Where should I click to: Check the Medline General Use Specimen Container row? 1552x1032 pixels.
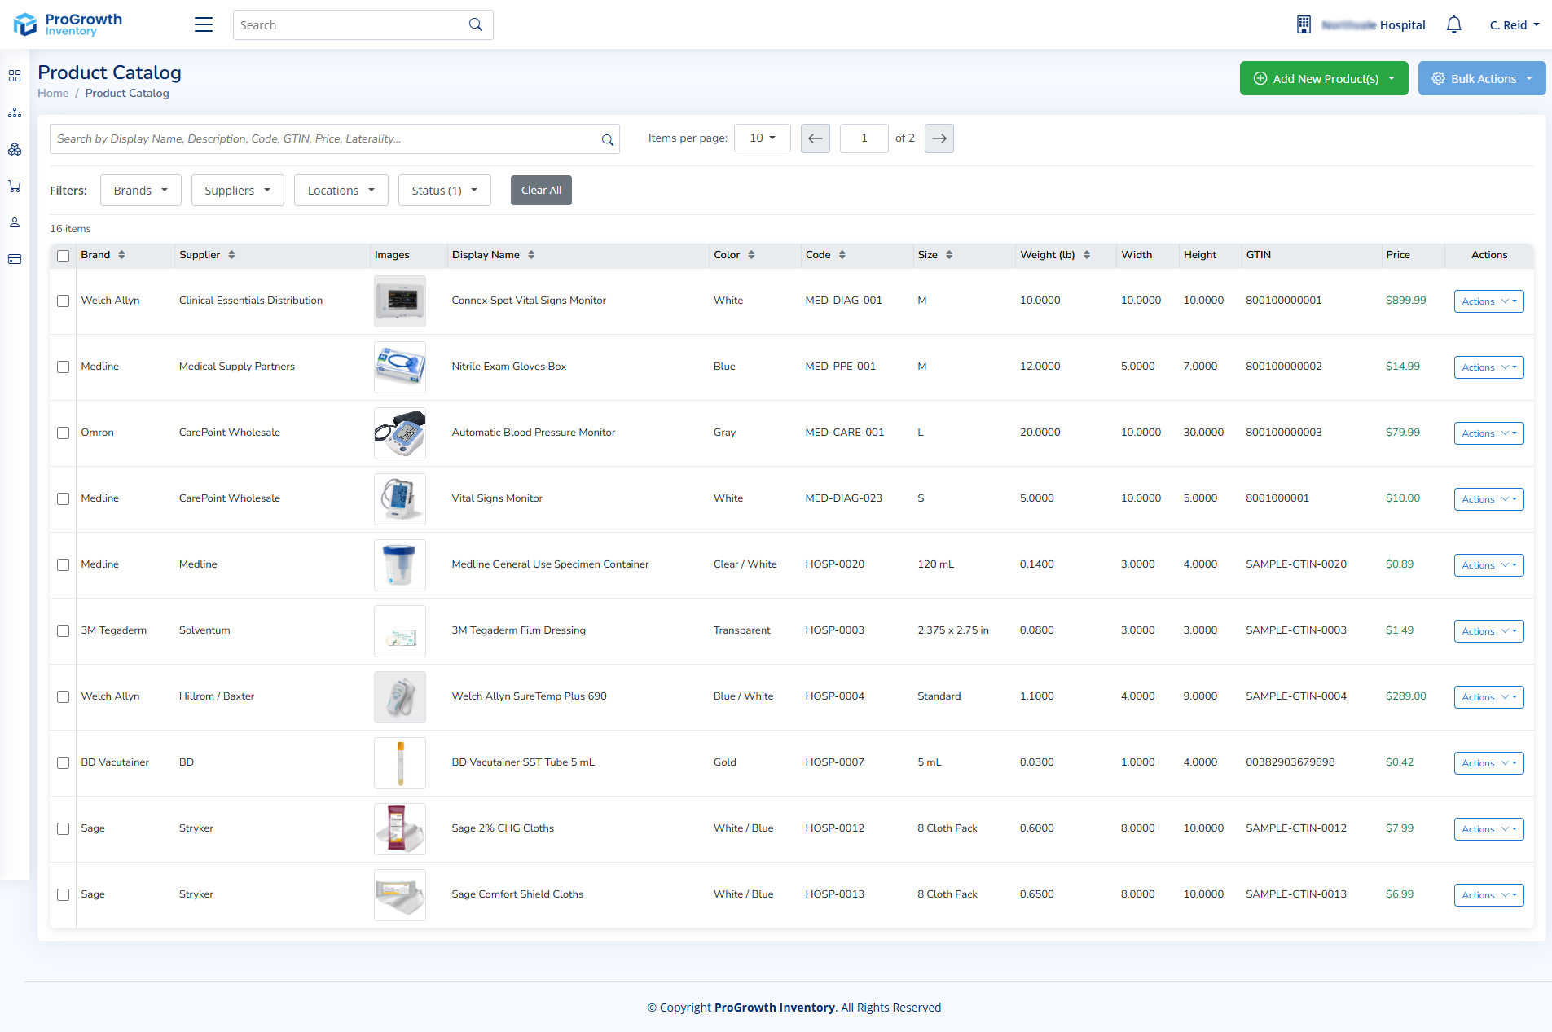[x=64, y=564]
